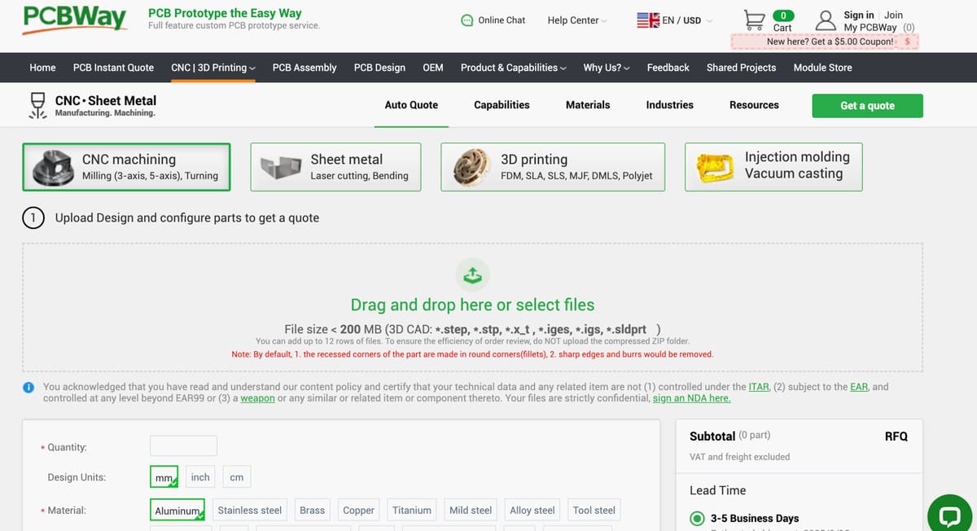Viewport: 977px width, 531px height.
Task: Click Sign in link
Action: point(859,15)
